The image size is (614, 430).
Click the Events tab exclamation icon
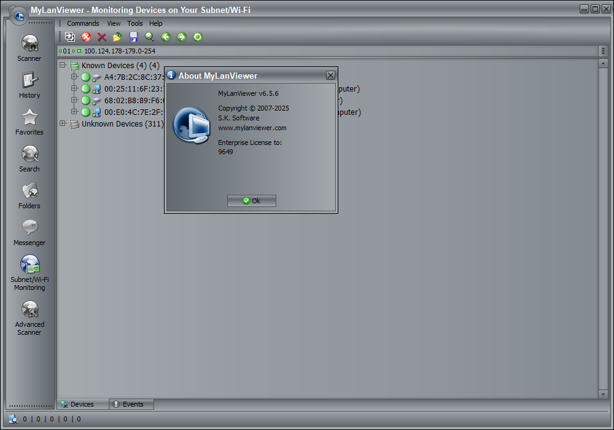tap(116, 404)
